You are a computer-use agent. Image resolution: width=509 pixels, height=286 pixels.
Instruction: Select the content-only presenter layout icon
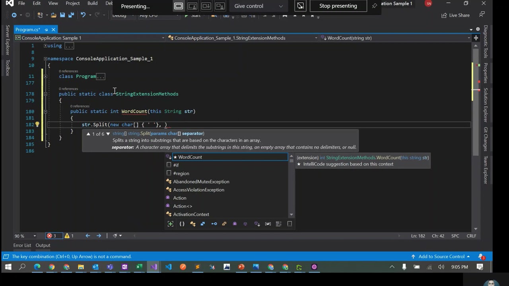179,6
